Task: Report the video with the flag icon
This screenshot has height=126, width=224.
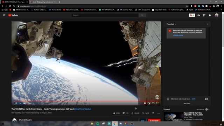Action: (153, 113)
